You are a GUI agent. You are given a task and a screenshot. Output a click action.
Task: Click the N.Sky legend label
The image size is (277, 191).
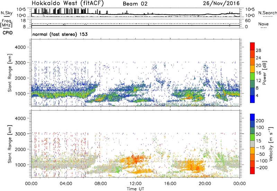pyautogui.click(x=7, y=13)
